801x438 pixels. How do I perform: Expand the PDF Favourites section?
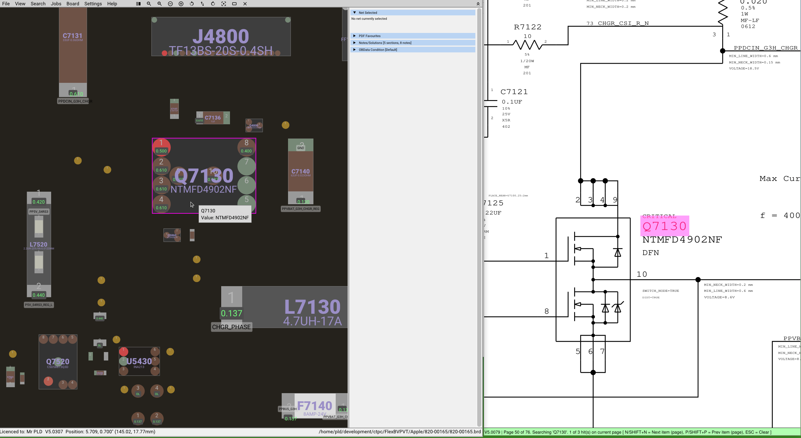(x=413, y=36)
